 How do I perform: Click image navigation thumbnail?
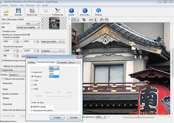tap(54, 23)
